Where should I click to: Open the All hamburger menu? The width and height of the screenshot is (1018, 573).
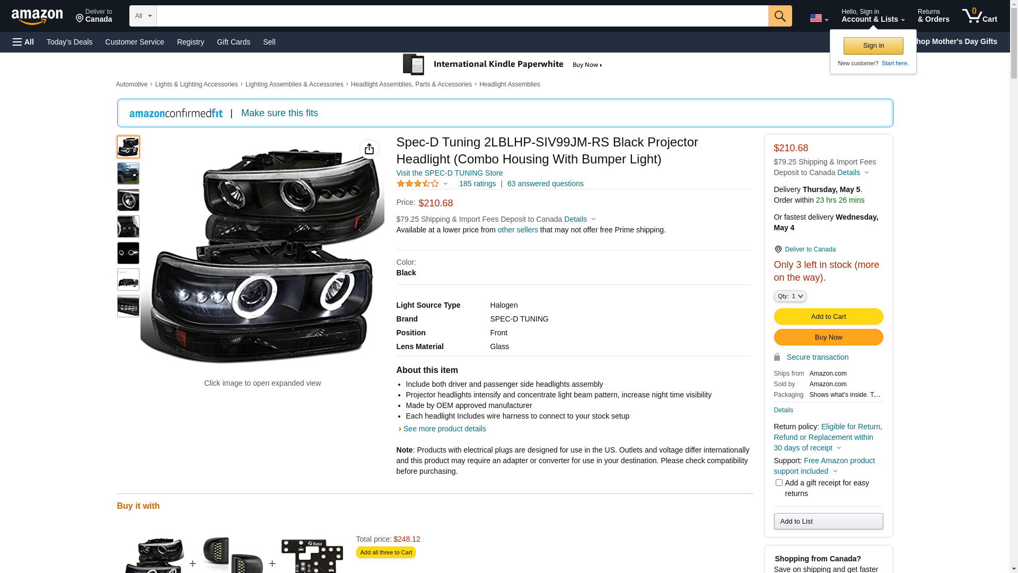[x=23, y=42]
